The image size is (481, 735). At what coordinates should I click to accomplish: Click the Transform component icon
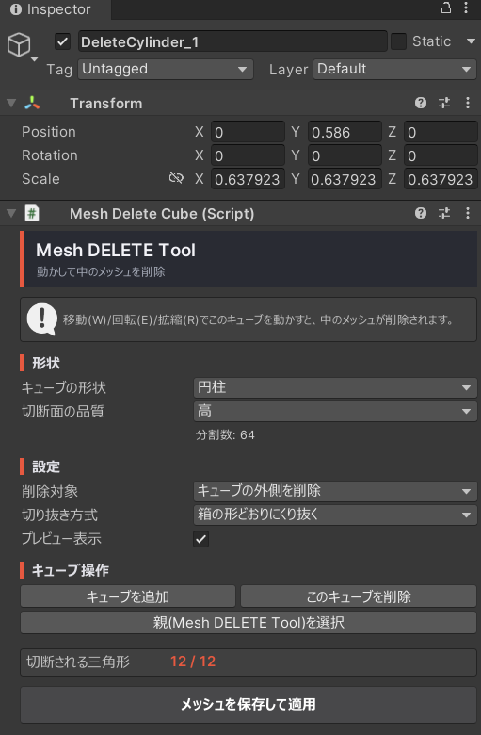coord(32,103)
